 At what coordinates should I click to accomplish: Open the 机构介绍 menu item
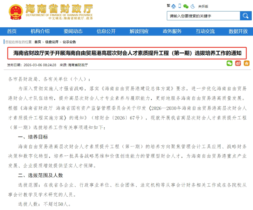(x=40, y=31)
